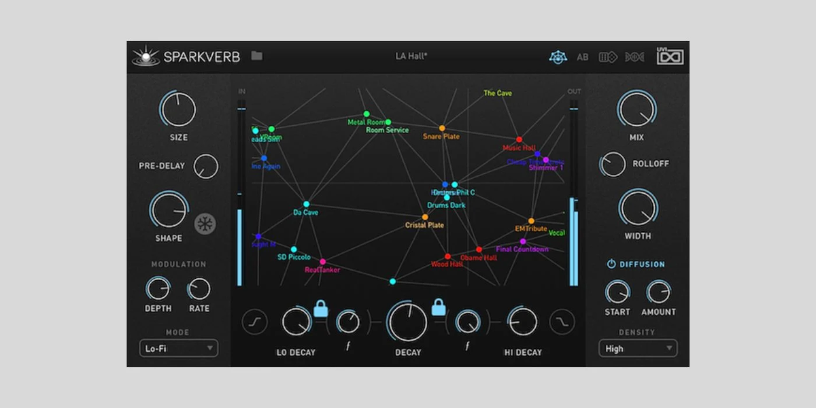The width and height of the screenshot is (816, 408).
Task: Open the preset browser folder icon
Action: [x=256, y=57]
